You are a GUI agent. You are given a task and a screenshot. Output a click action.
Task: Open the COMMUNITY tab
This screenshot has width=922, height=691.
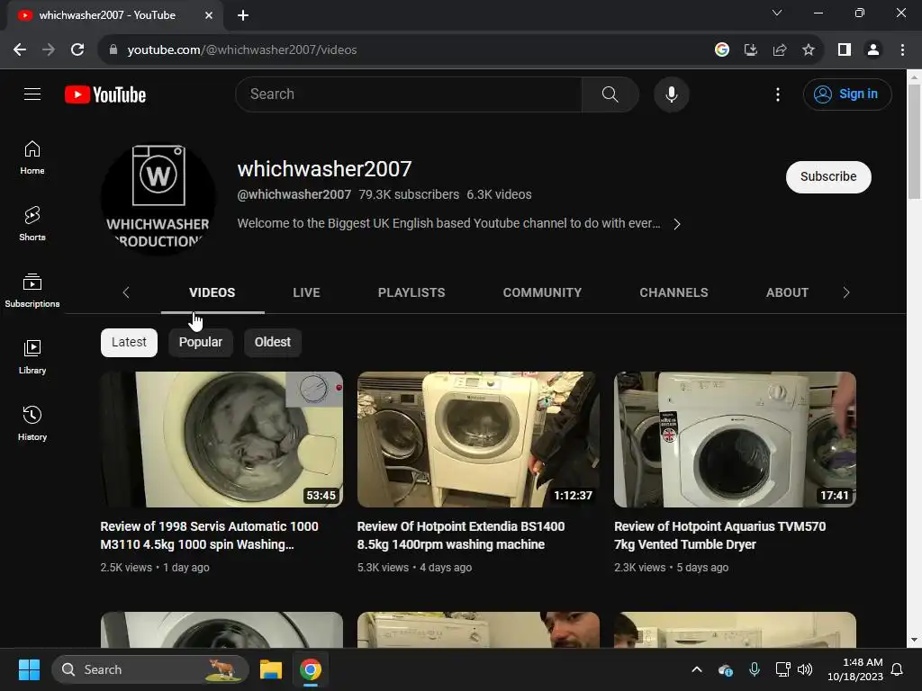coord(542,292)
